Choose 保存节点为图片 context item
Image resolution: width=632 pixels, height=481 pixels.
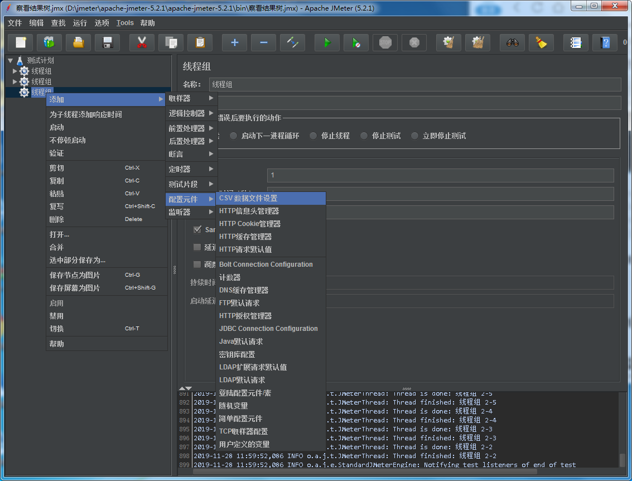click(x=107, y=275)
